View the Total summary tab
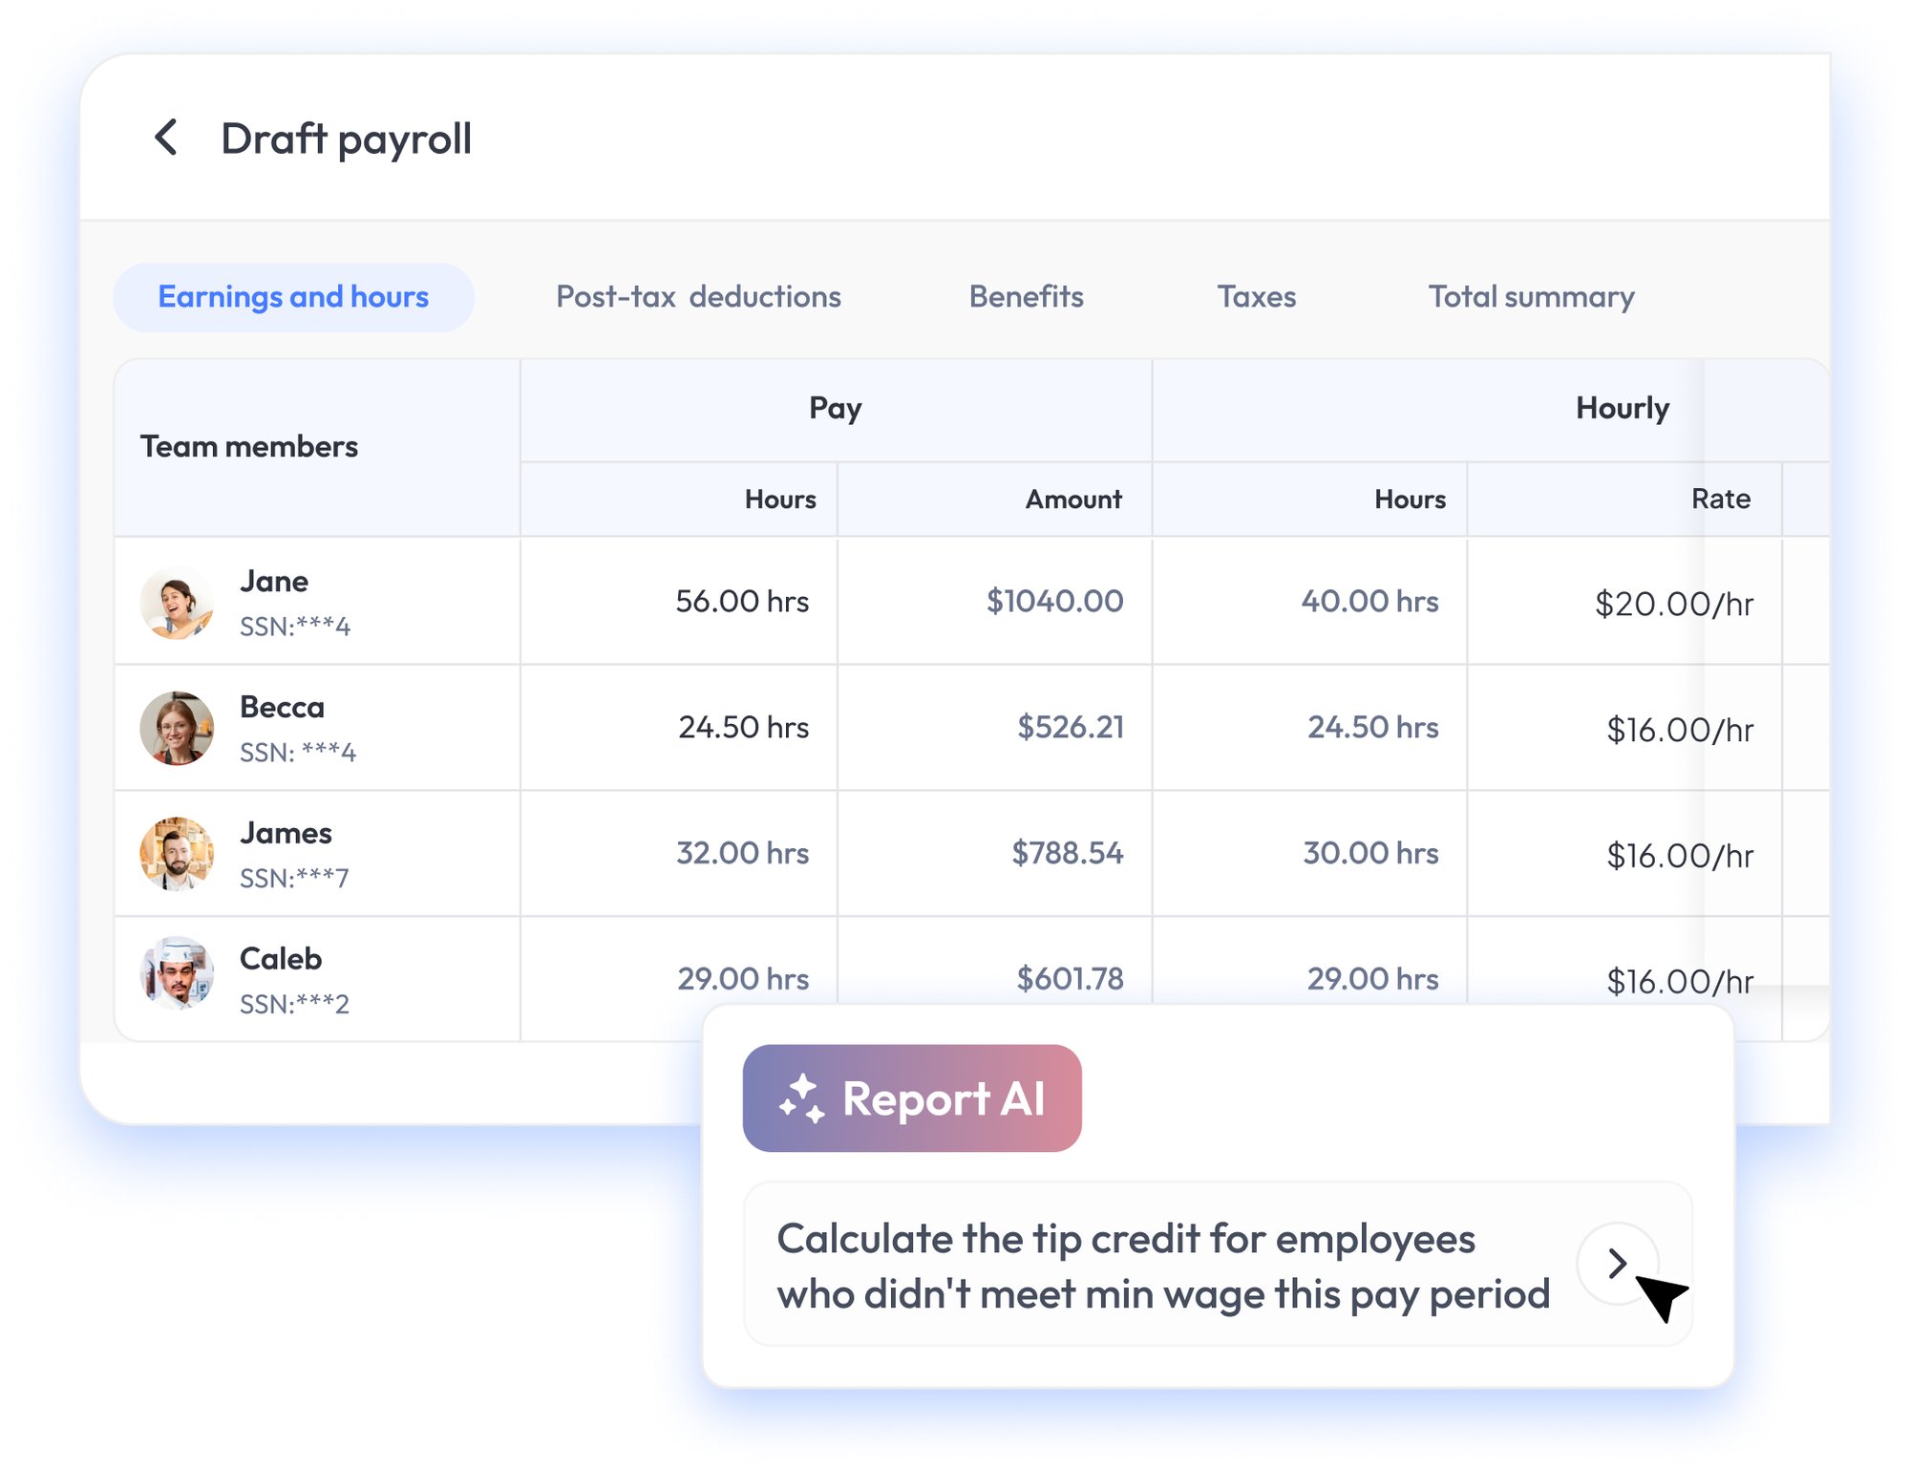The height and width of the screenshot is (1469, 1910). point(1531,297)
